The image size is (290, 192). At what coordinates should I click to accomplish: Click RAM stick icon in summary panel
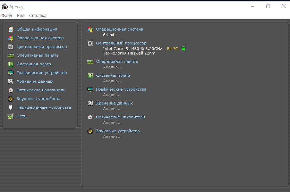(x=90, y=62)
